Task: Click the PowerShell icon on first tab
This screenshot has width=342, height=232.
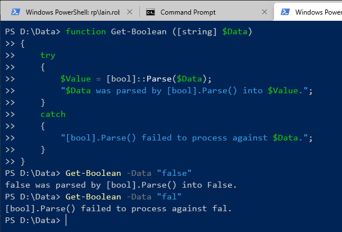Action: click(16, 12)
